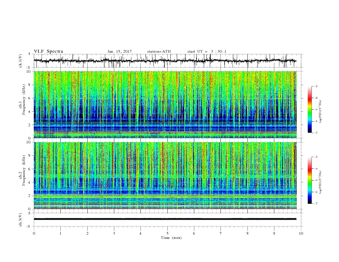Click the ch.1 voltage waveform trace
This screenshot has width=339, height=262.
click(x=165, y=61)
